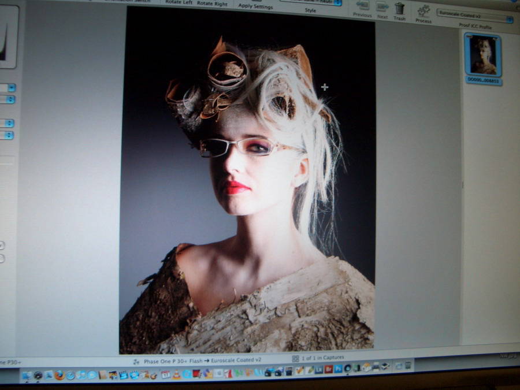The height and width of the screenshot is (390, 520).
Task: Launch VLC cone icon in Dock
Action: pyautogui.click(x=176, y=374)
